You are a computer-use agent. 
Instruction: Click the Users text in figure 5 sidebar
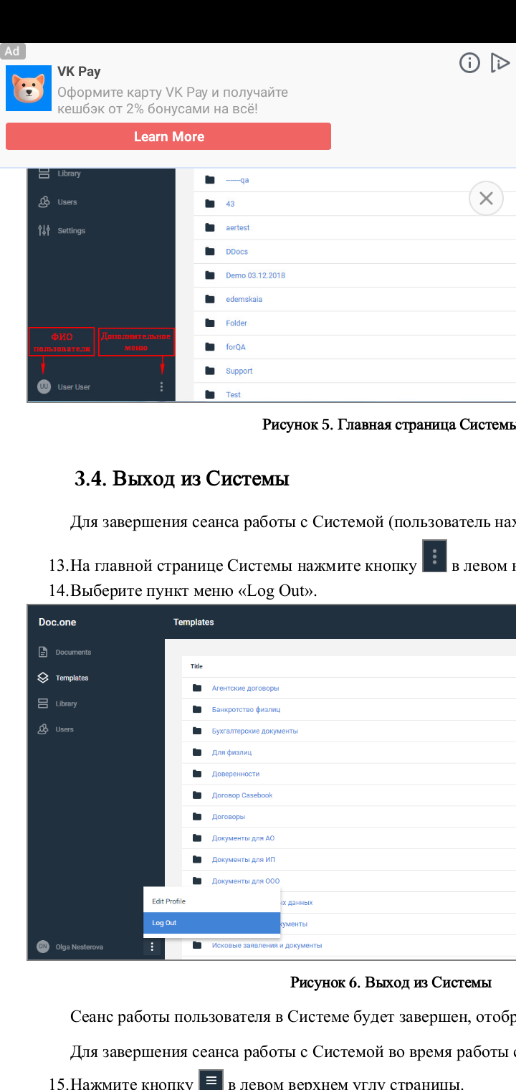pyautogui.click(x=67, y=202)
